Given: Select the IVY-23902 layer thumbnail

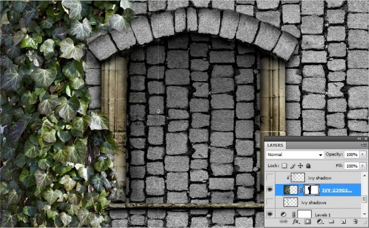Looking at the screenshot, I should (291, 190).
